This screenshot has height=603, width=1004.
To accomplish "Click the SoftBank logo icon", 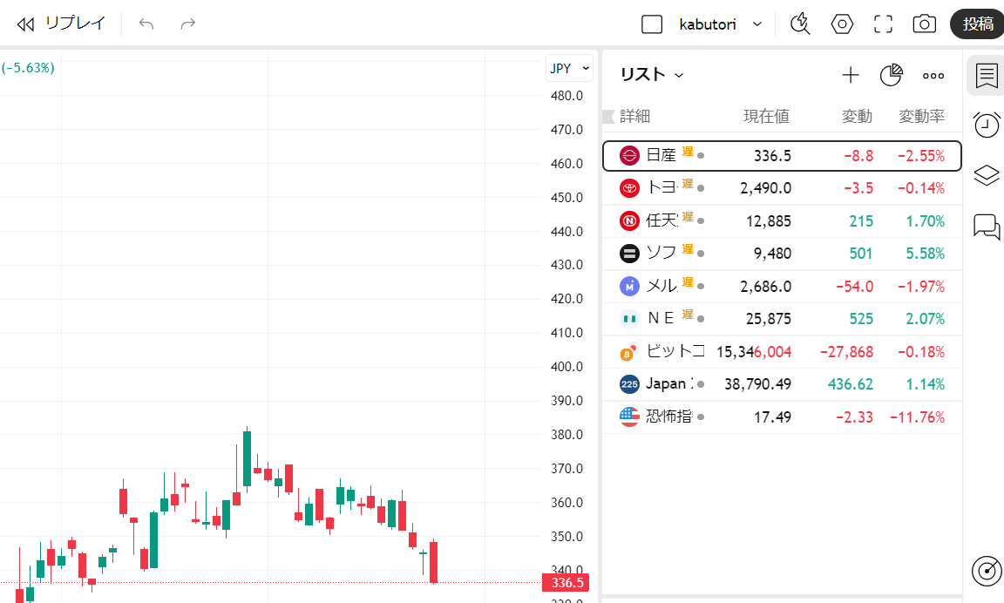I will point(629,254).
